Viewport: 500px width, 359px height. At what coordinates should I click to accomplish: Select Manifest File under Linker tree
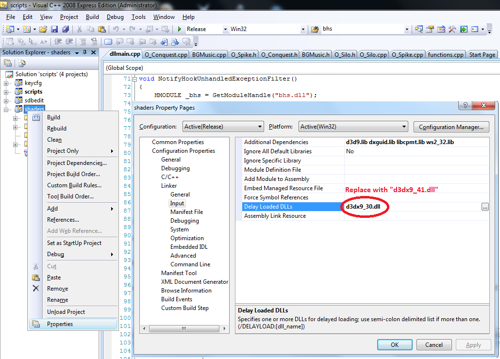[x=186, y=212]
